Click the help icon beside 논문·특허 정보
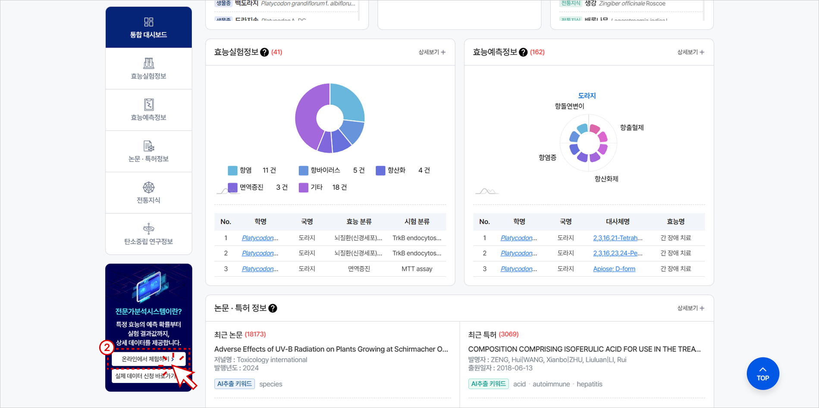Viewport: 819px width, 408px height. 272,308
